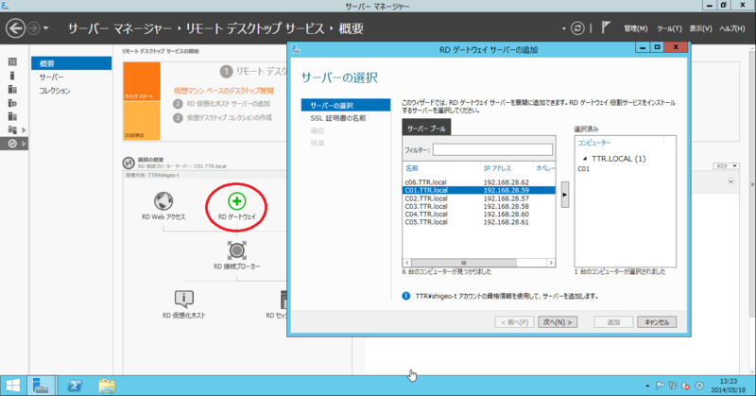Show hidden tray icons arrow
The image size is (756, 396).
click(647, 386)
